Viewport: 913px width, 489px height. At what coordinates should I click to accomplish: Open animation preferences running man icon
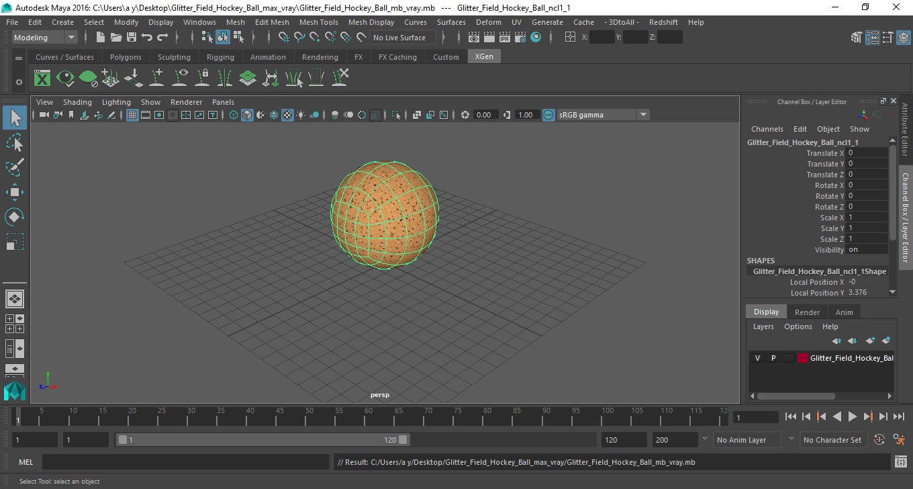899,440
